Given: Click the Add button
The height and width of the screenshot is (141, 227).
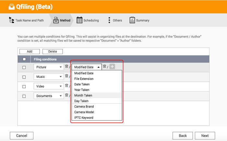Looking at the screenshot, I should [30, 52].
